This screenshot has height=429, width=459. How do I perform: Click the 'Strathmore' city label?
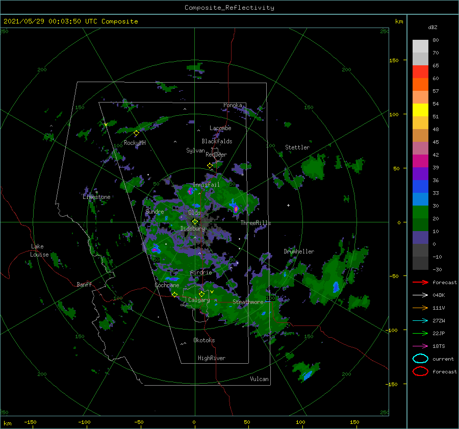tap(248, 302)
